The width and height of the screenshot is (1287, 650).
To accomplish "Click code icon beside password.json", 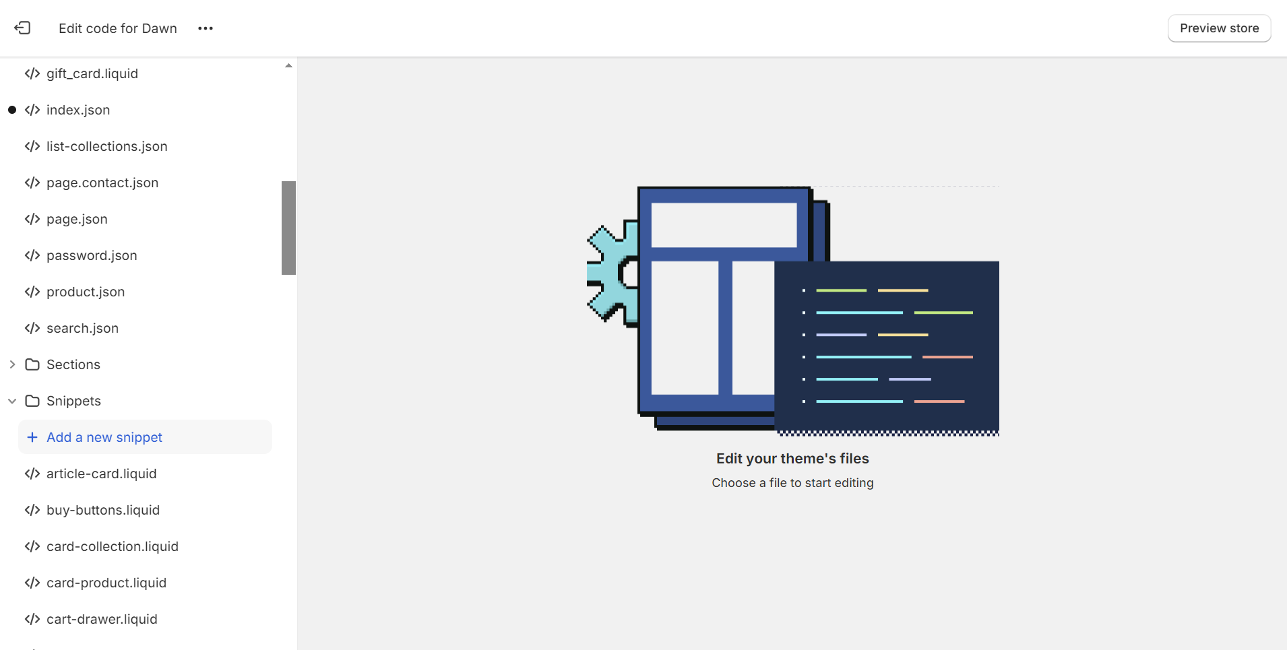I will click(32, 255).
